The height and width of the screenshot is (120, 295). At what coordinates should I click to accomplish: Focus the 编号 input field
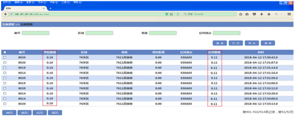click(36, 33)
